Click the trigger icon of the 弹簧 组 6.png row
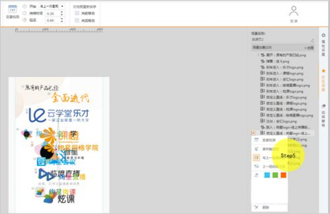This screenshot has width=330, height=214. (x=262, y=61)
